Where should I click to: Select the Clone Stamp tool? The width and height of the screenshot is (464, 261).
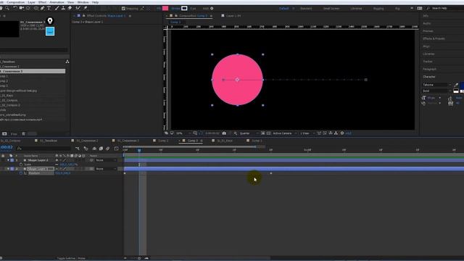point(63,8)
